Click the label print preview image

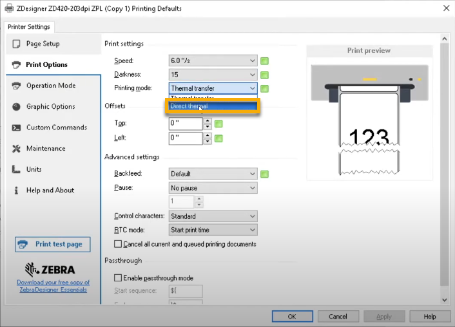coord(369,119)
